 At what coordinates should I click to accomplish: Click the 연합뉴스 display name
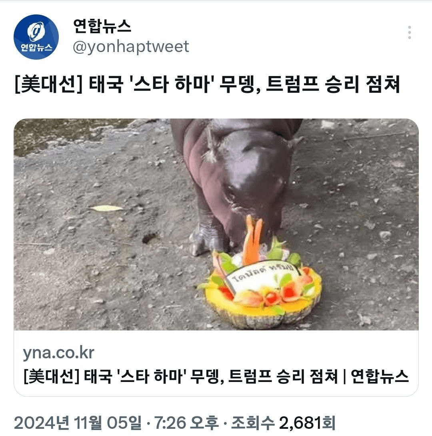pos(102,26)
